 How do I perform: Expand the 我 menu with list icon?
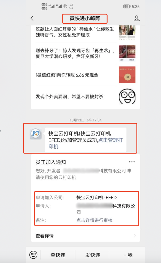(128, 255)
